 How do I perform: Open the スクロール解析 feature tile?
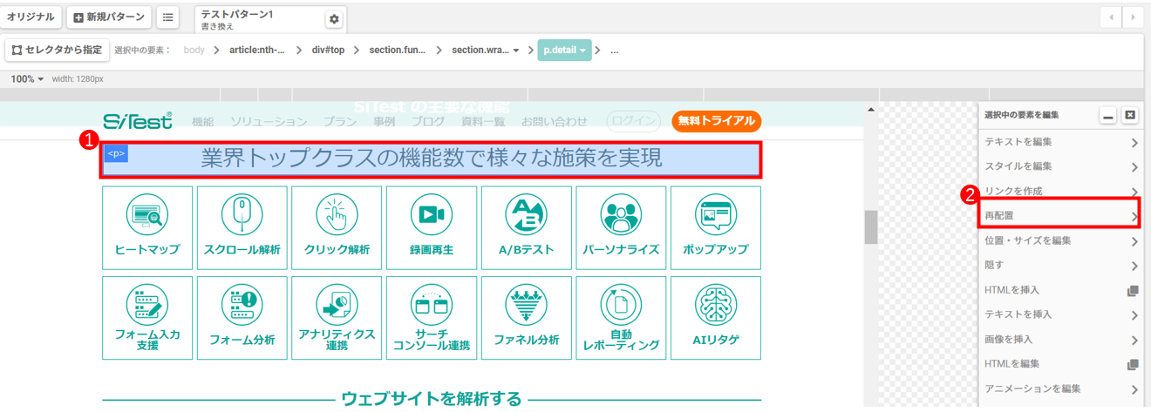click(242, 227)
